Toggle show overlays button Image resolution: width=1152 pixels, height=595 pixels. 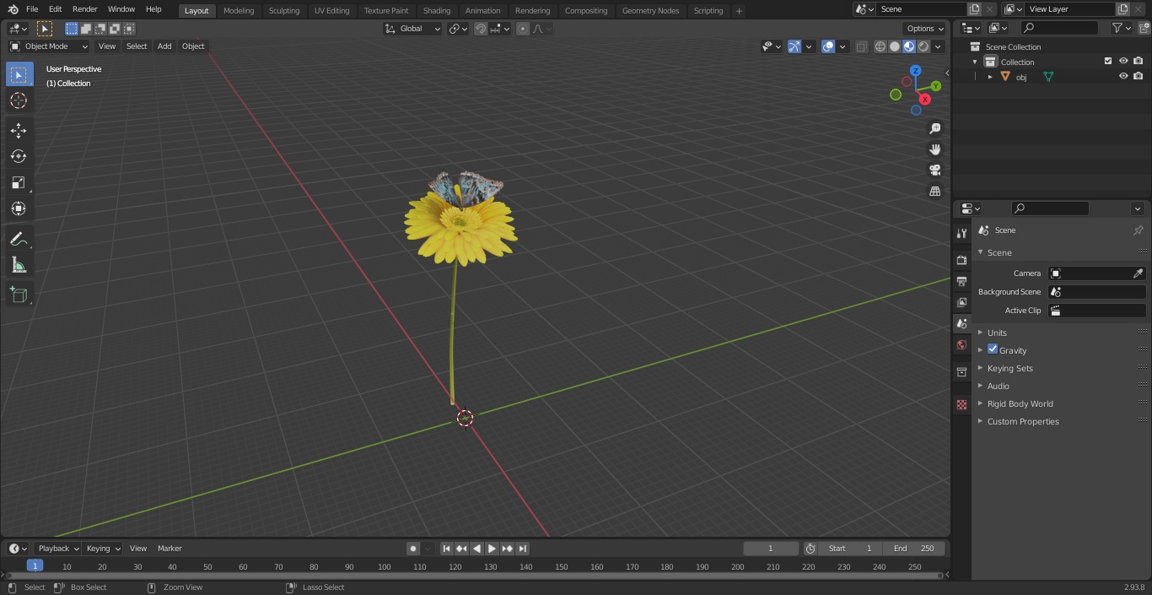click(828, 46)
